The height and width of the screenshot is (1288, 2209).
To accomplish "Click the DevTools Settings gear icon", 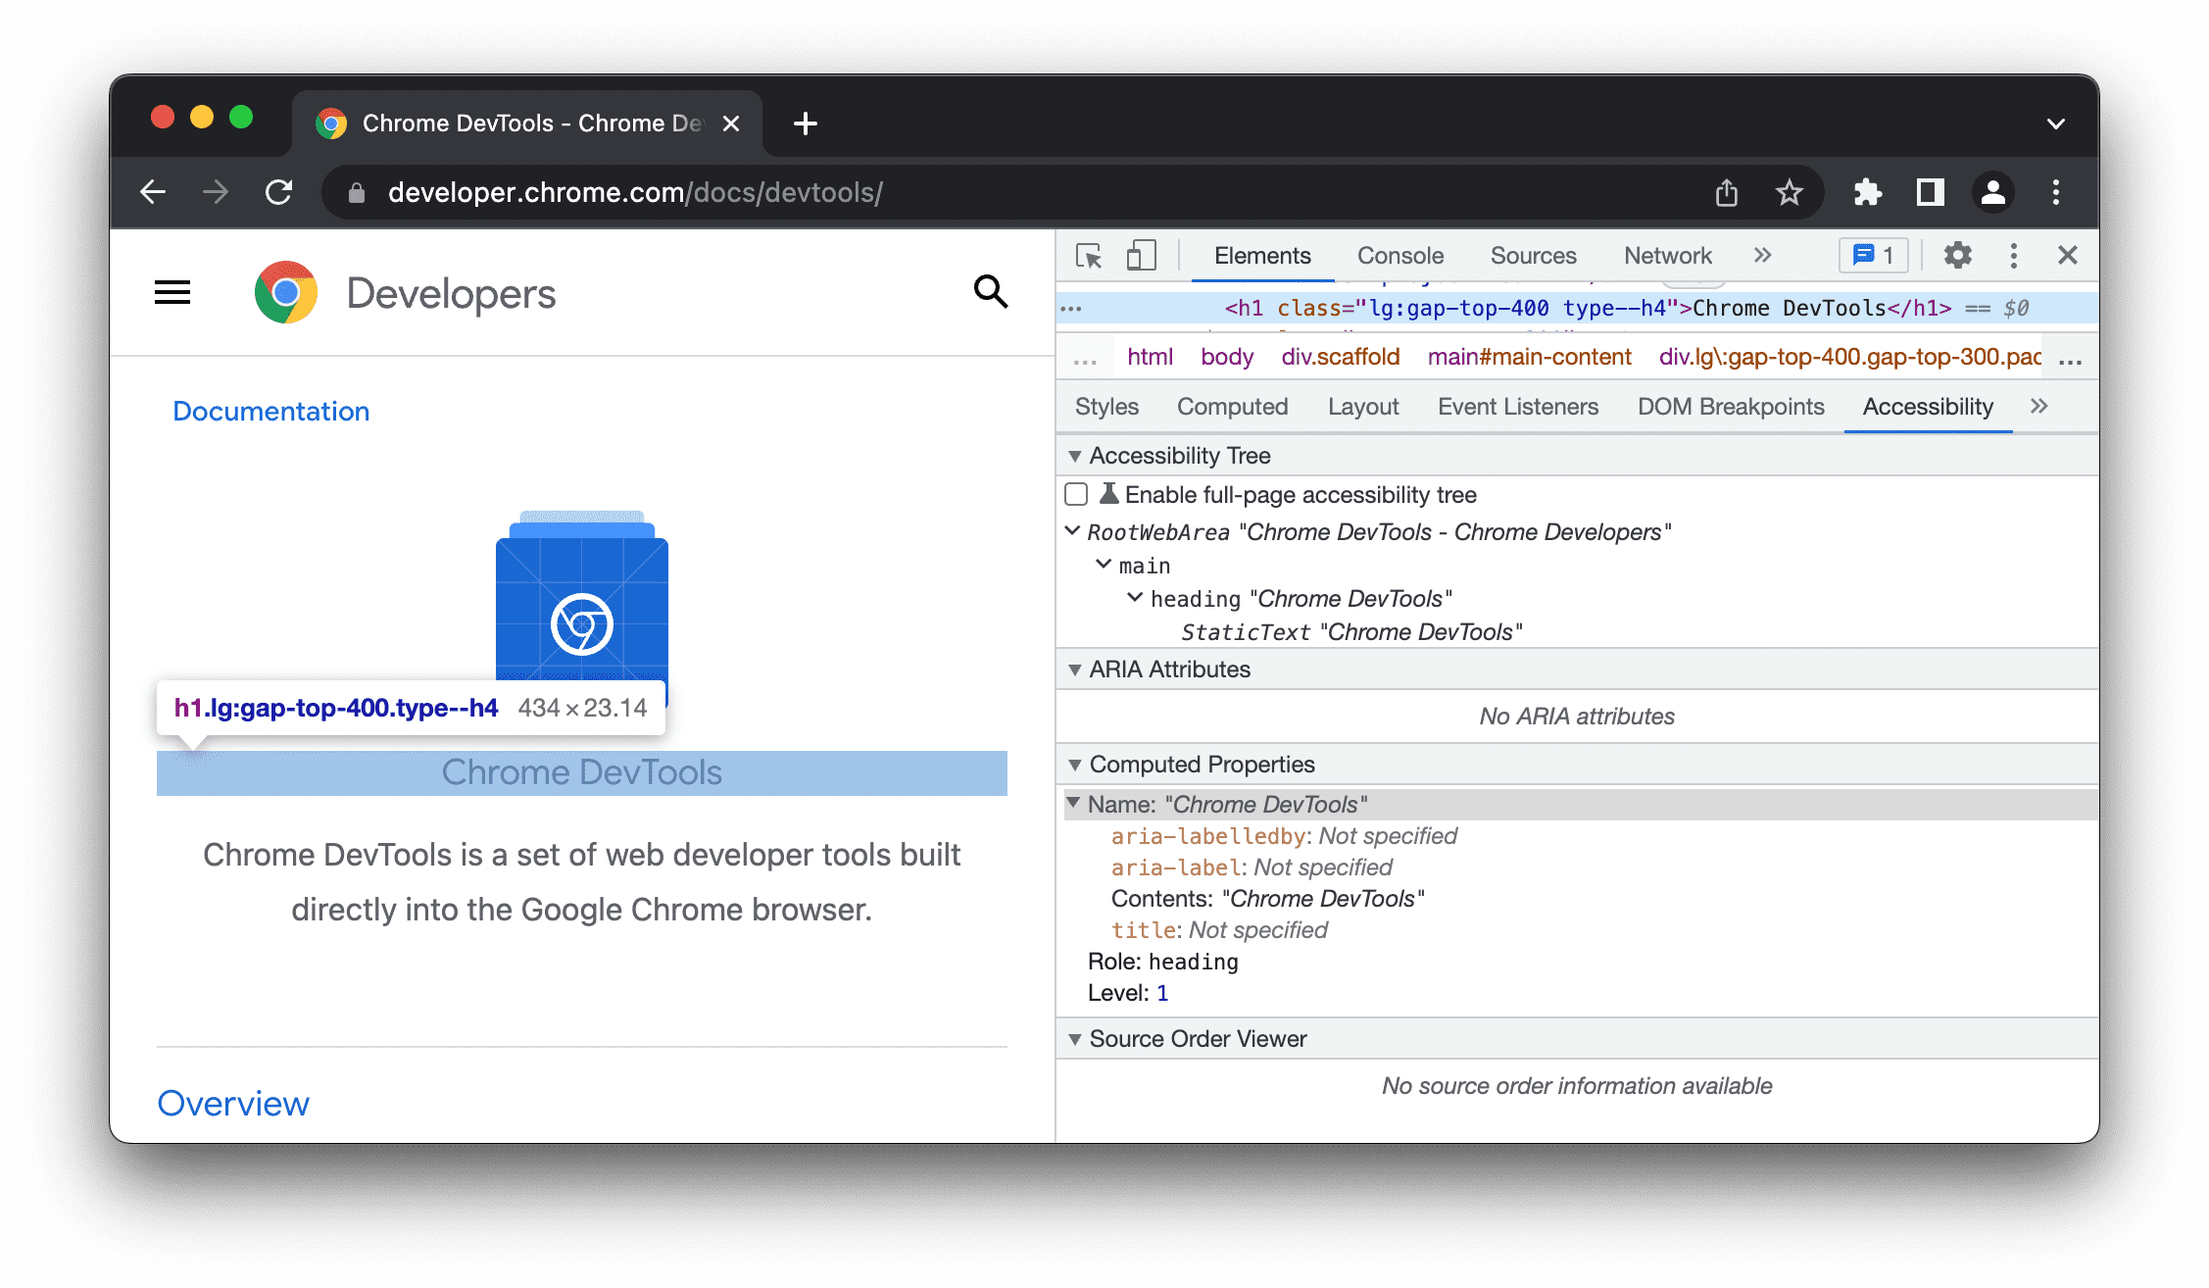I will tap(1956, 255).
